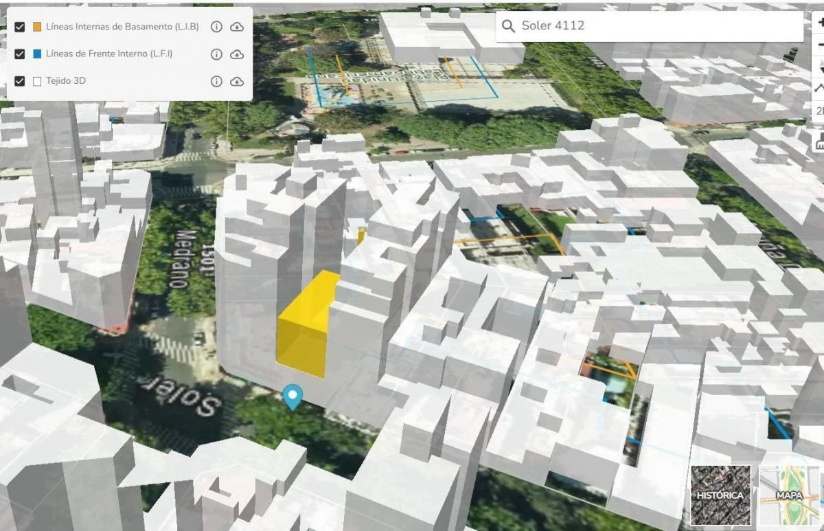This screenshot has width=824, height=531.
Task: Open info for Líneas de Frente Interno
Action: point(216,54)
